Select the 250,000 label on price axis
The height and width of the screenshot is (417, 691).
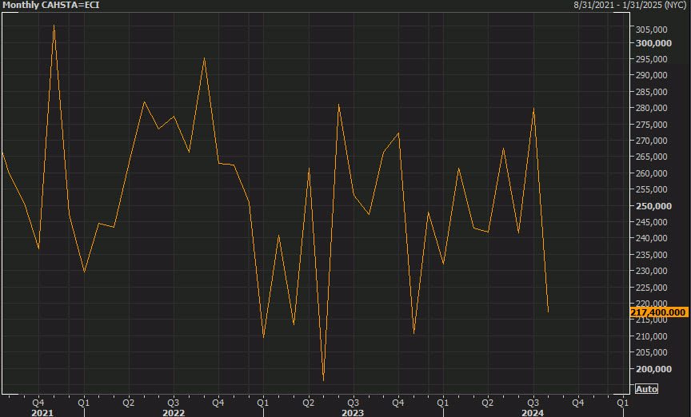tap(652, 206)
